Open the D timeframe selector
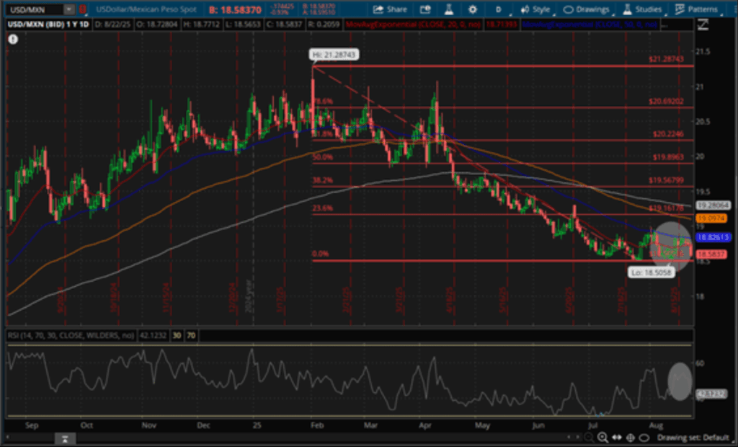Image resolution: width=738 pixels, height=447 pixels. coord(499,10)
